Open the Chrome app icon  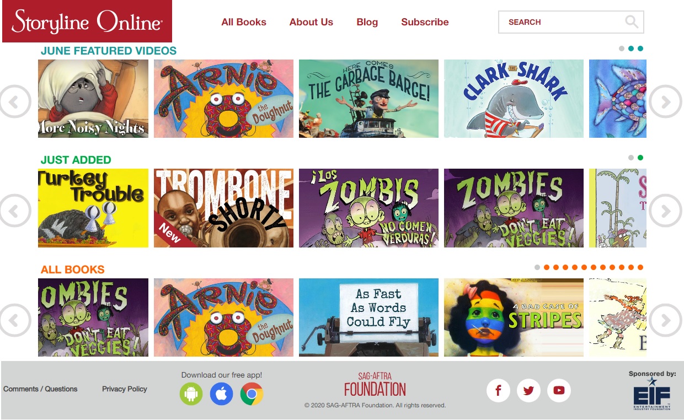[x=252, y=394]
